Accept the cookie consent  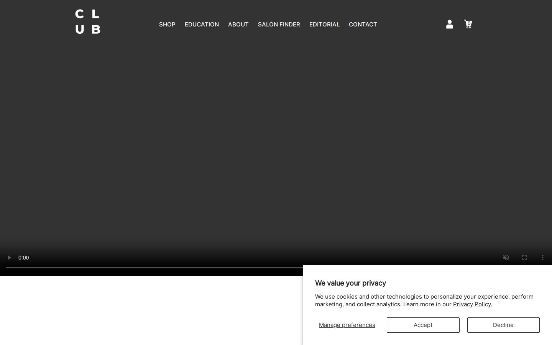coord(423,325)
